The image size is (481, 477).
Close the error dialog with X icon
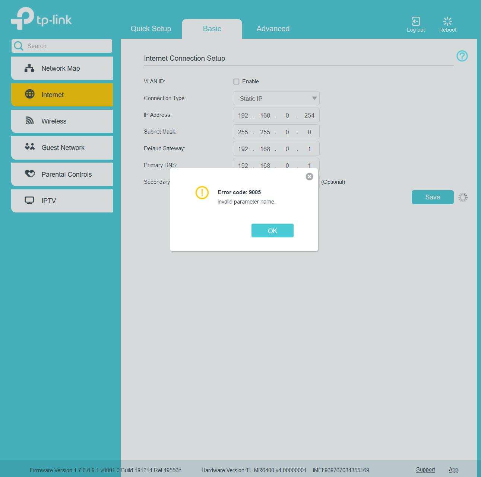pos(309,177)
